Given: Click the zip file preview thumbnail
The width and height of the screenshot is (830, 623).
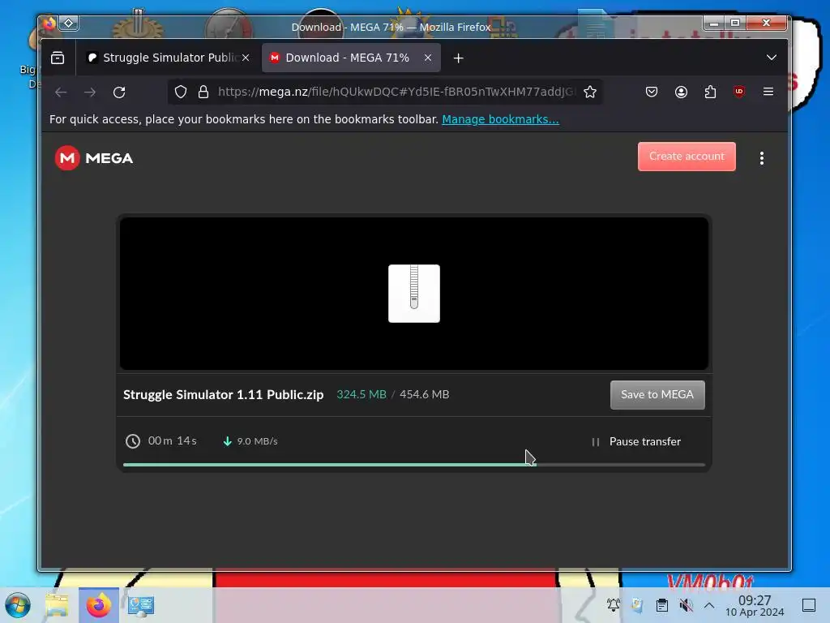Looking at the screenshot, I should click(414, 294).
